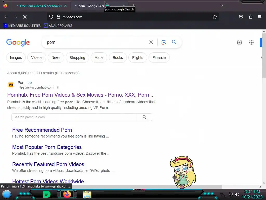Focus the Google search input field
Image resolution: width=266 pixels, height=200 pixels.
[x=97, y=42]
